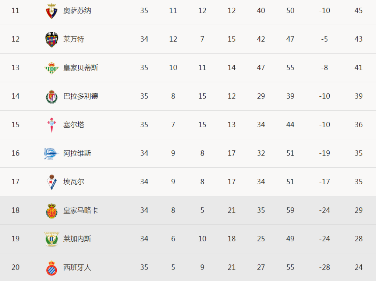This screenshot has height=281, width=376.
Task: Click the 莱万特 team name
Action: [74, 39]
